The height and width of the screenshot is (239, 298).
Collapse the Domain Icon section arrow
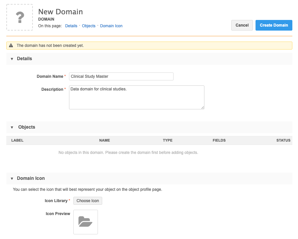pyautogui.click(x=12, y=179)
